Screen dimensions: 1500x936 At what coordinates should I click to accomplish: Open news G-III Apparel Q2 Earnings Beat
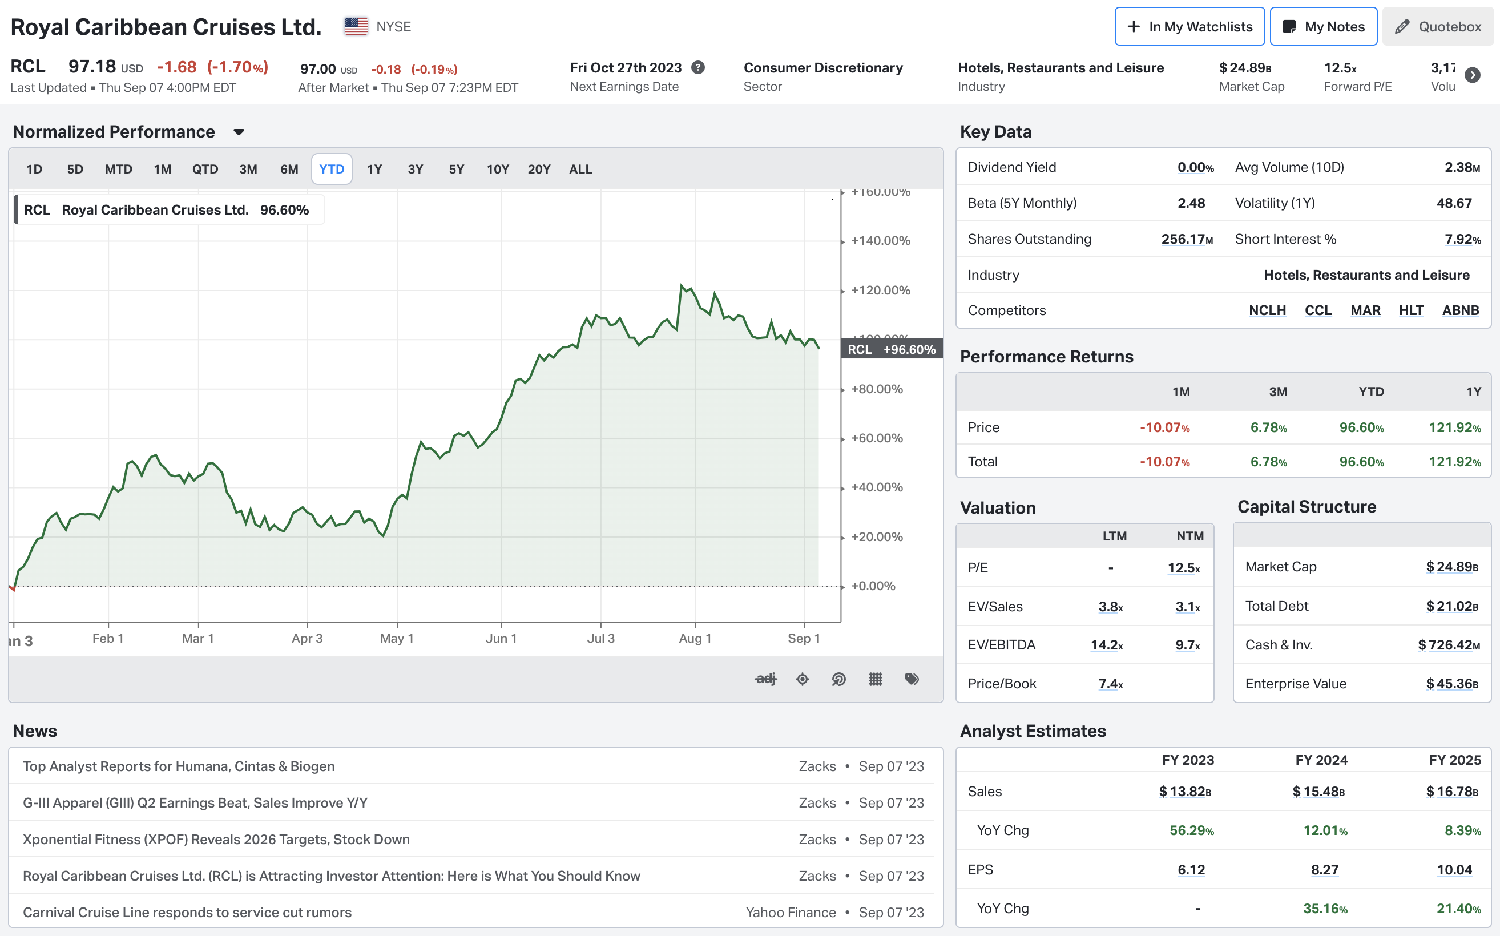(x=195, y=803)
